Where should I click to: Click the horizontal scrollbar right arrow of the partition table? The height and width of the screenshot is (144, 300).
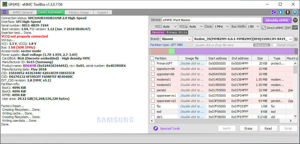[x=290, y=121]
